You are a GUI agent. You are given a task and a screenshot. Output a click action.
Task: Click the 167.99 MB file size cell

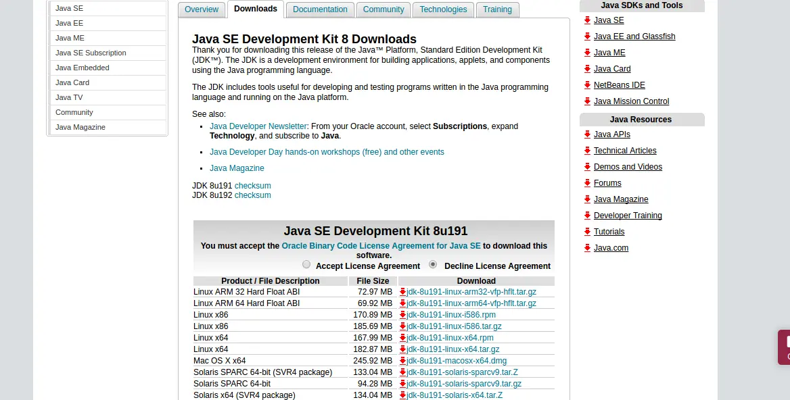(373, 338)
